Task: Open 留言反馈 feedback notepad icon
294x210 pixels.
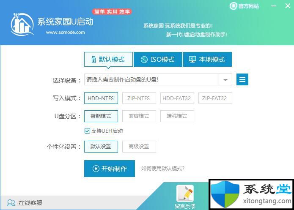Action: [185, 194]
